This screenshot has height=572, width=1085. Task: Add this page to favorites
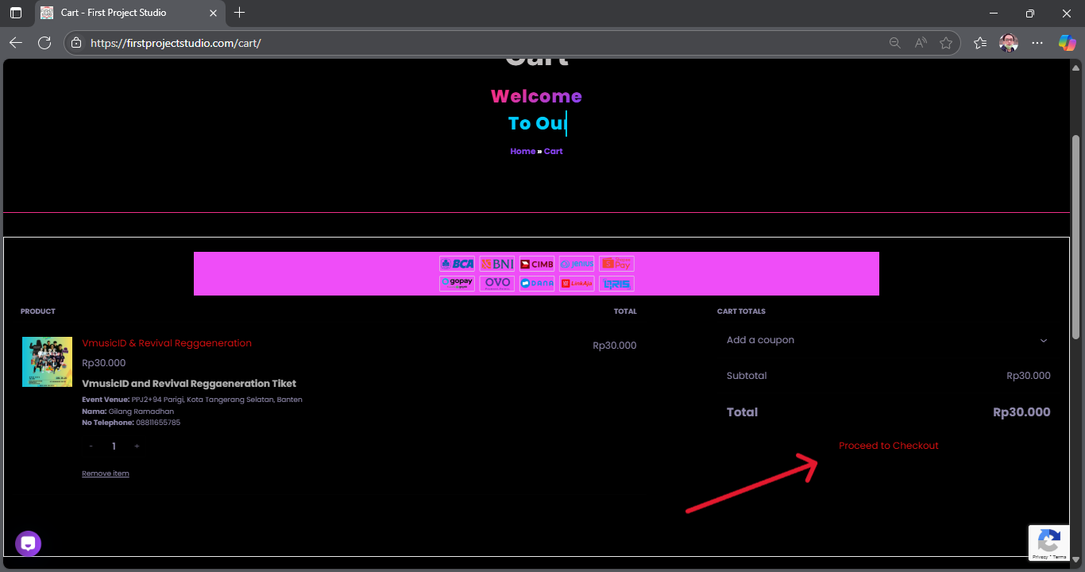coord(946,43)
